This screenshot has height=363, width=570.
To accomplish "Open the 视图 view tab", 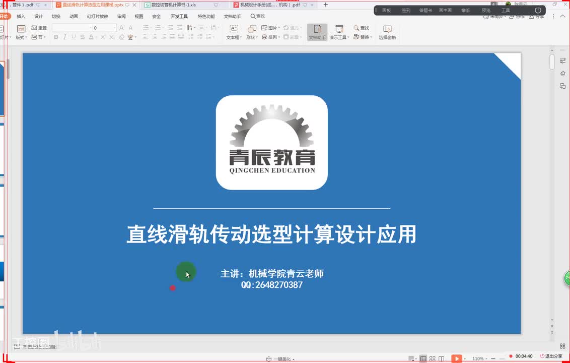I will click(x=139, y=16).
